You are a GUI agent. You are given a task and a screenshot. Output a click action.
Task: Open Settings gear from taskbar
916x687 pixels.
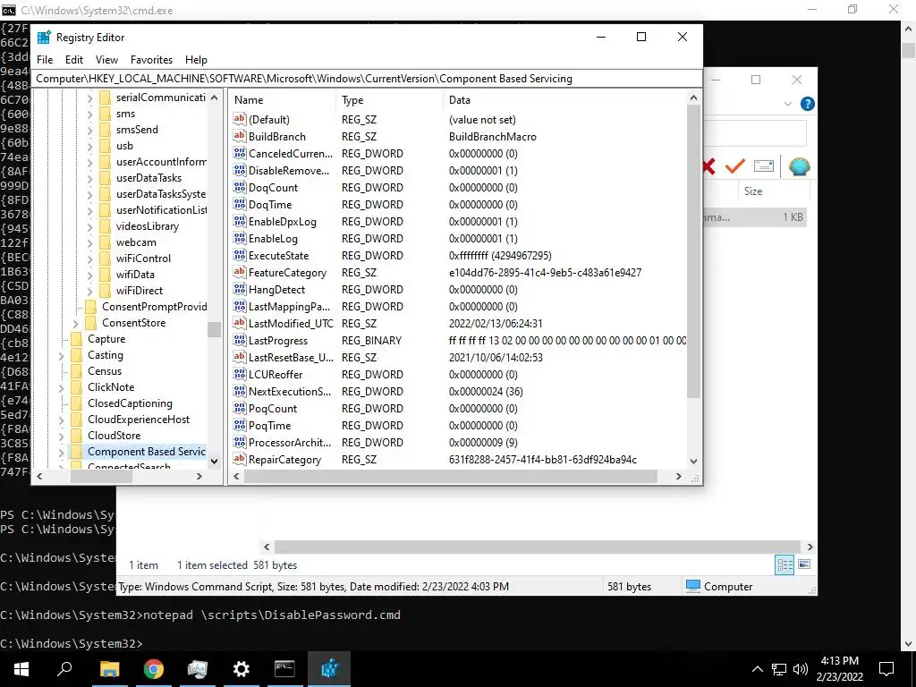pos(241,669)
